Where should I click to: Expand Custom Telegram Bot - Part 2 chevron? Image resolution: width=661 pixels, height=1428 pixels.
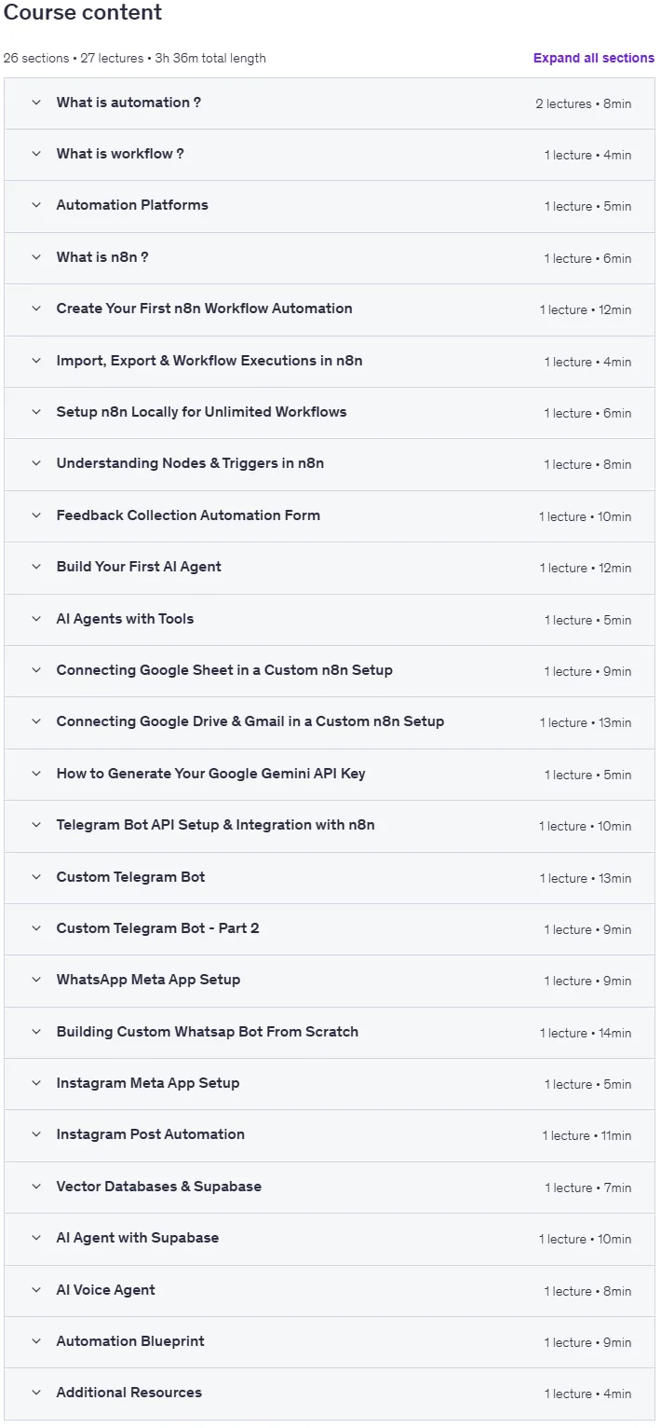(x=36, y=928)
